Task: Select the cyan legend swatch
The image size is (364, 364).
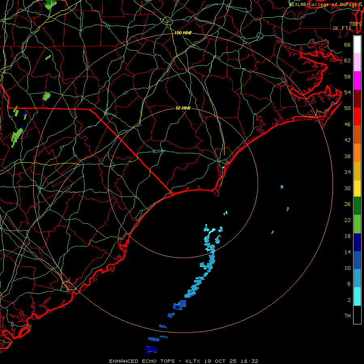Action: [x=357, y=296]
